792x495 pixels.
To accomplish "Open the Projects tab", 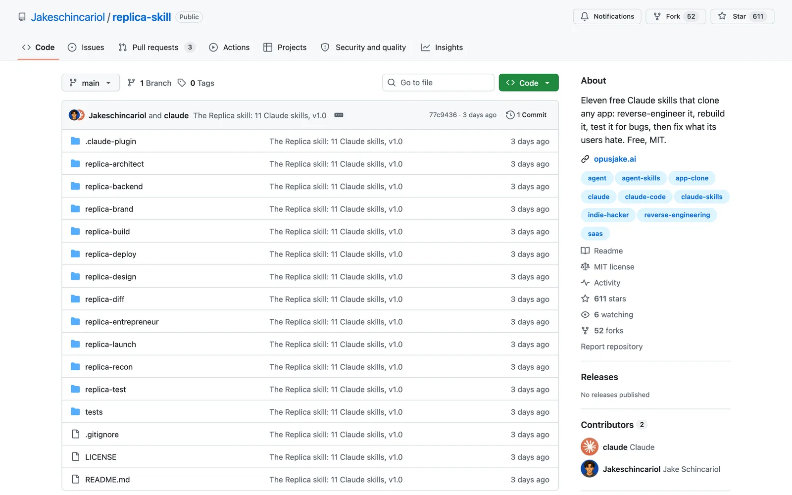I will pos(285,48).
